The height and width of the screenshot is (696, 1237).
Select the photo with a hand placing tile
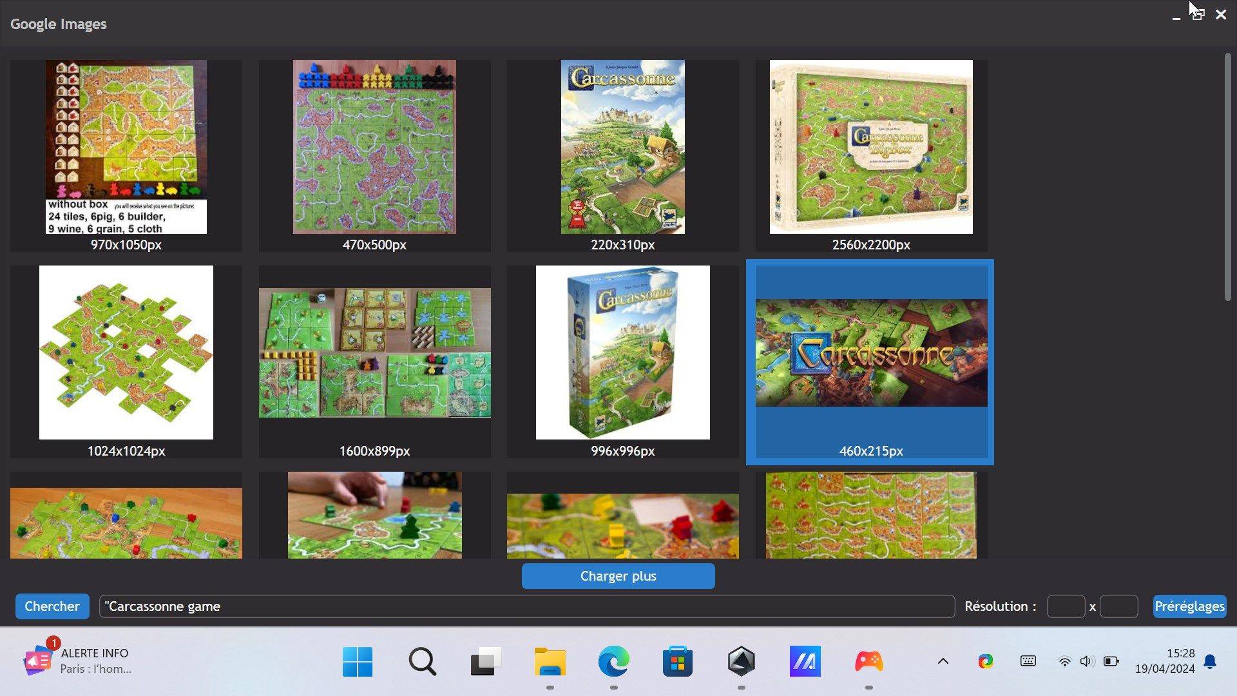pyautogui.click(x=375, y=515)
